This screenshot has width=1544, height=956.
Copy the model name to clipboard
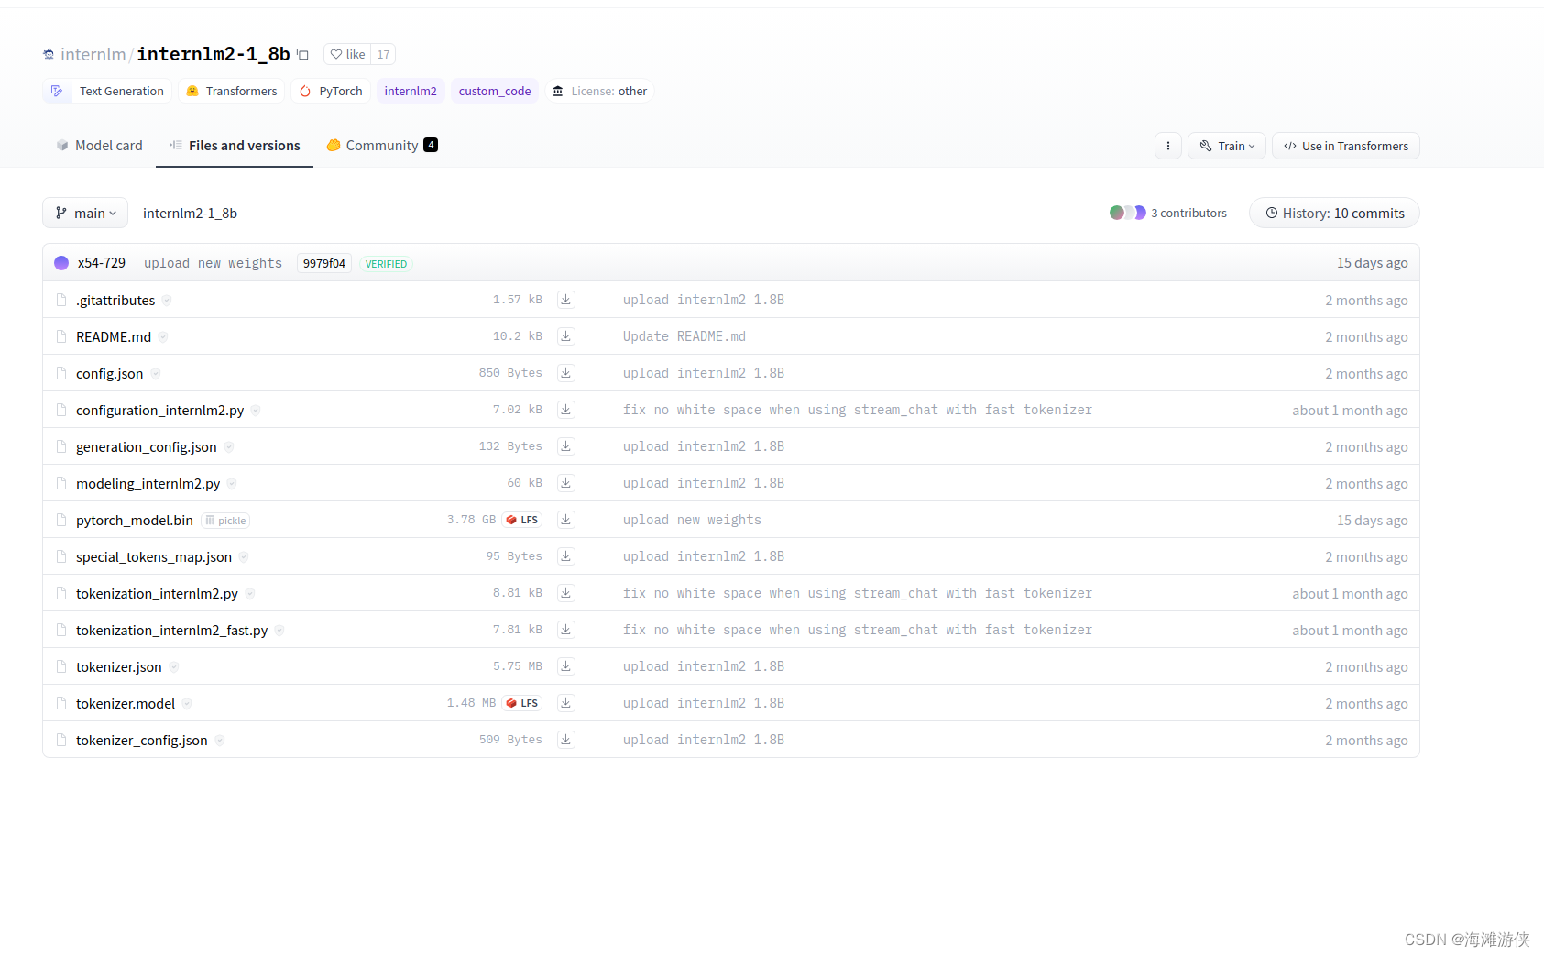302,54
